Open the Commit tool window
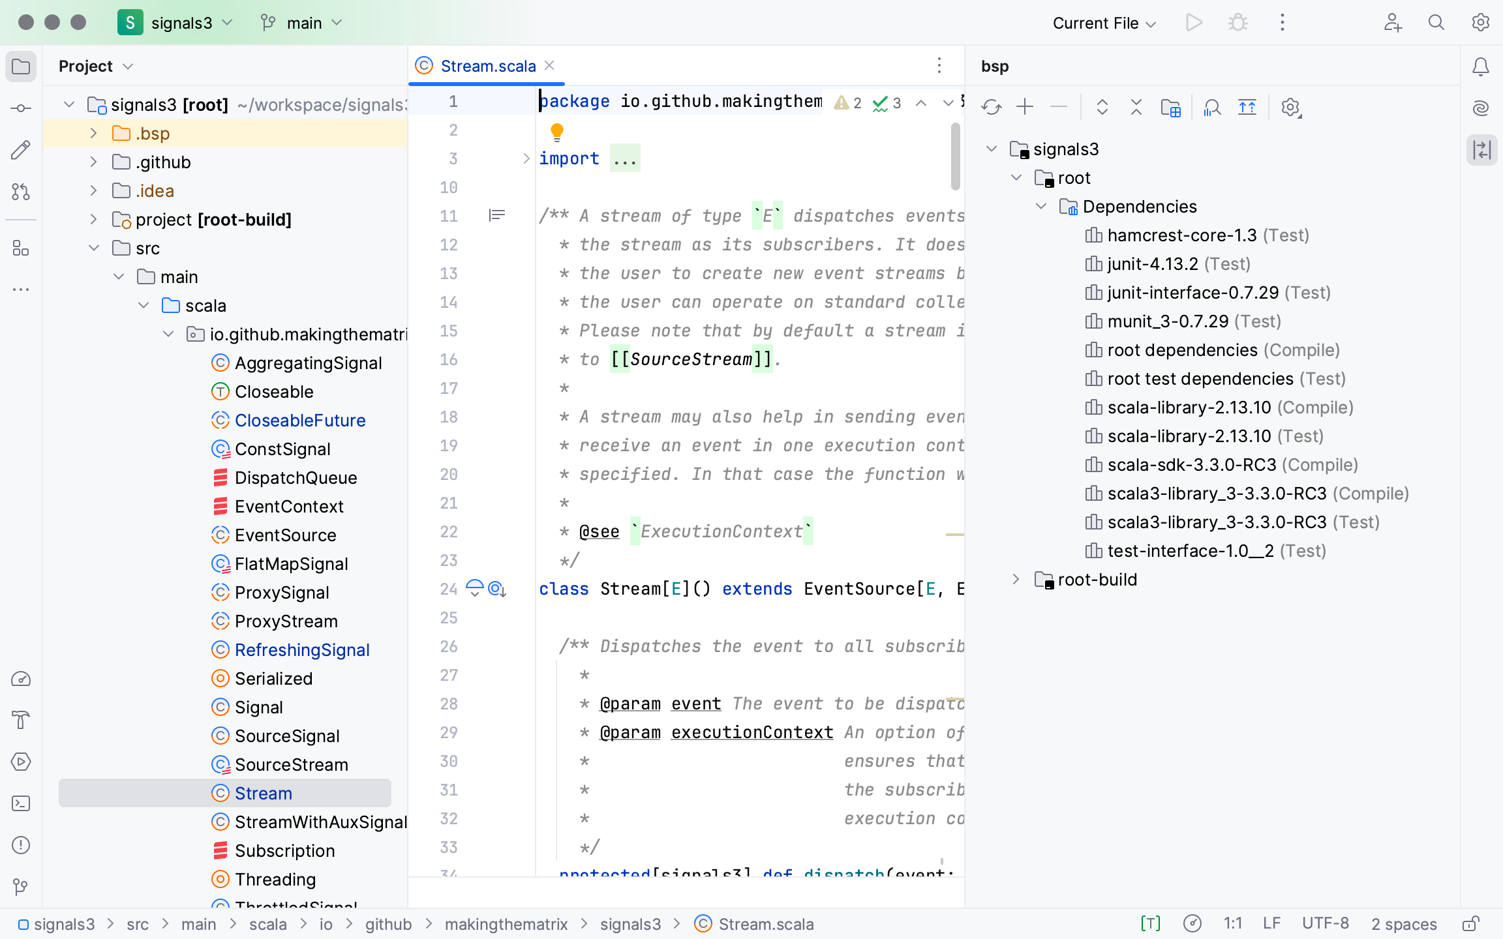 coord(21,108)
